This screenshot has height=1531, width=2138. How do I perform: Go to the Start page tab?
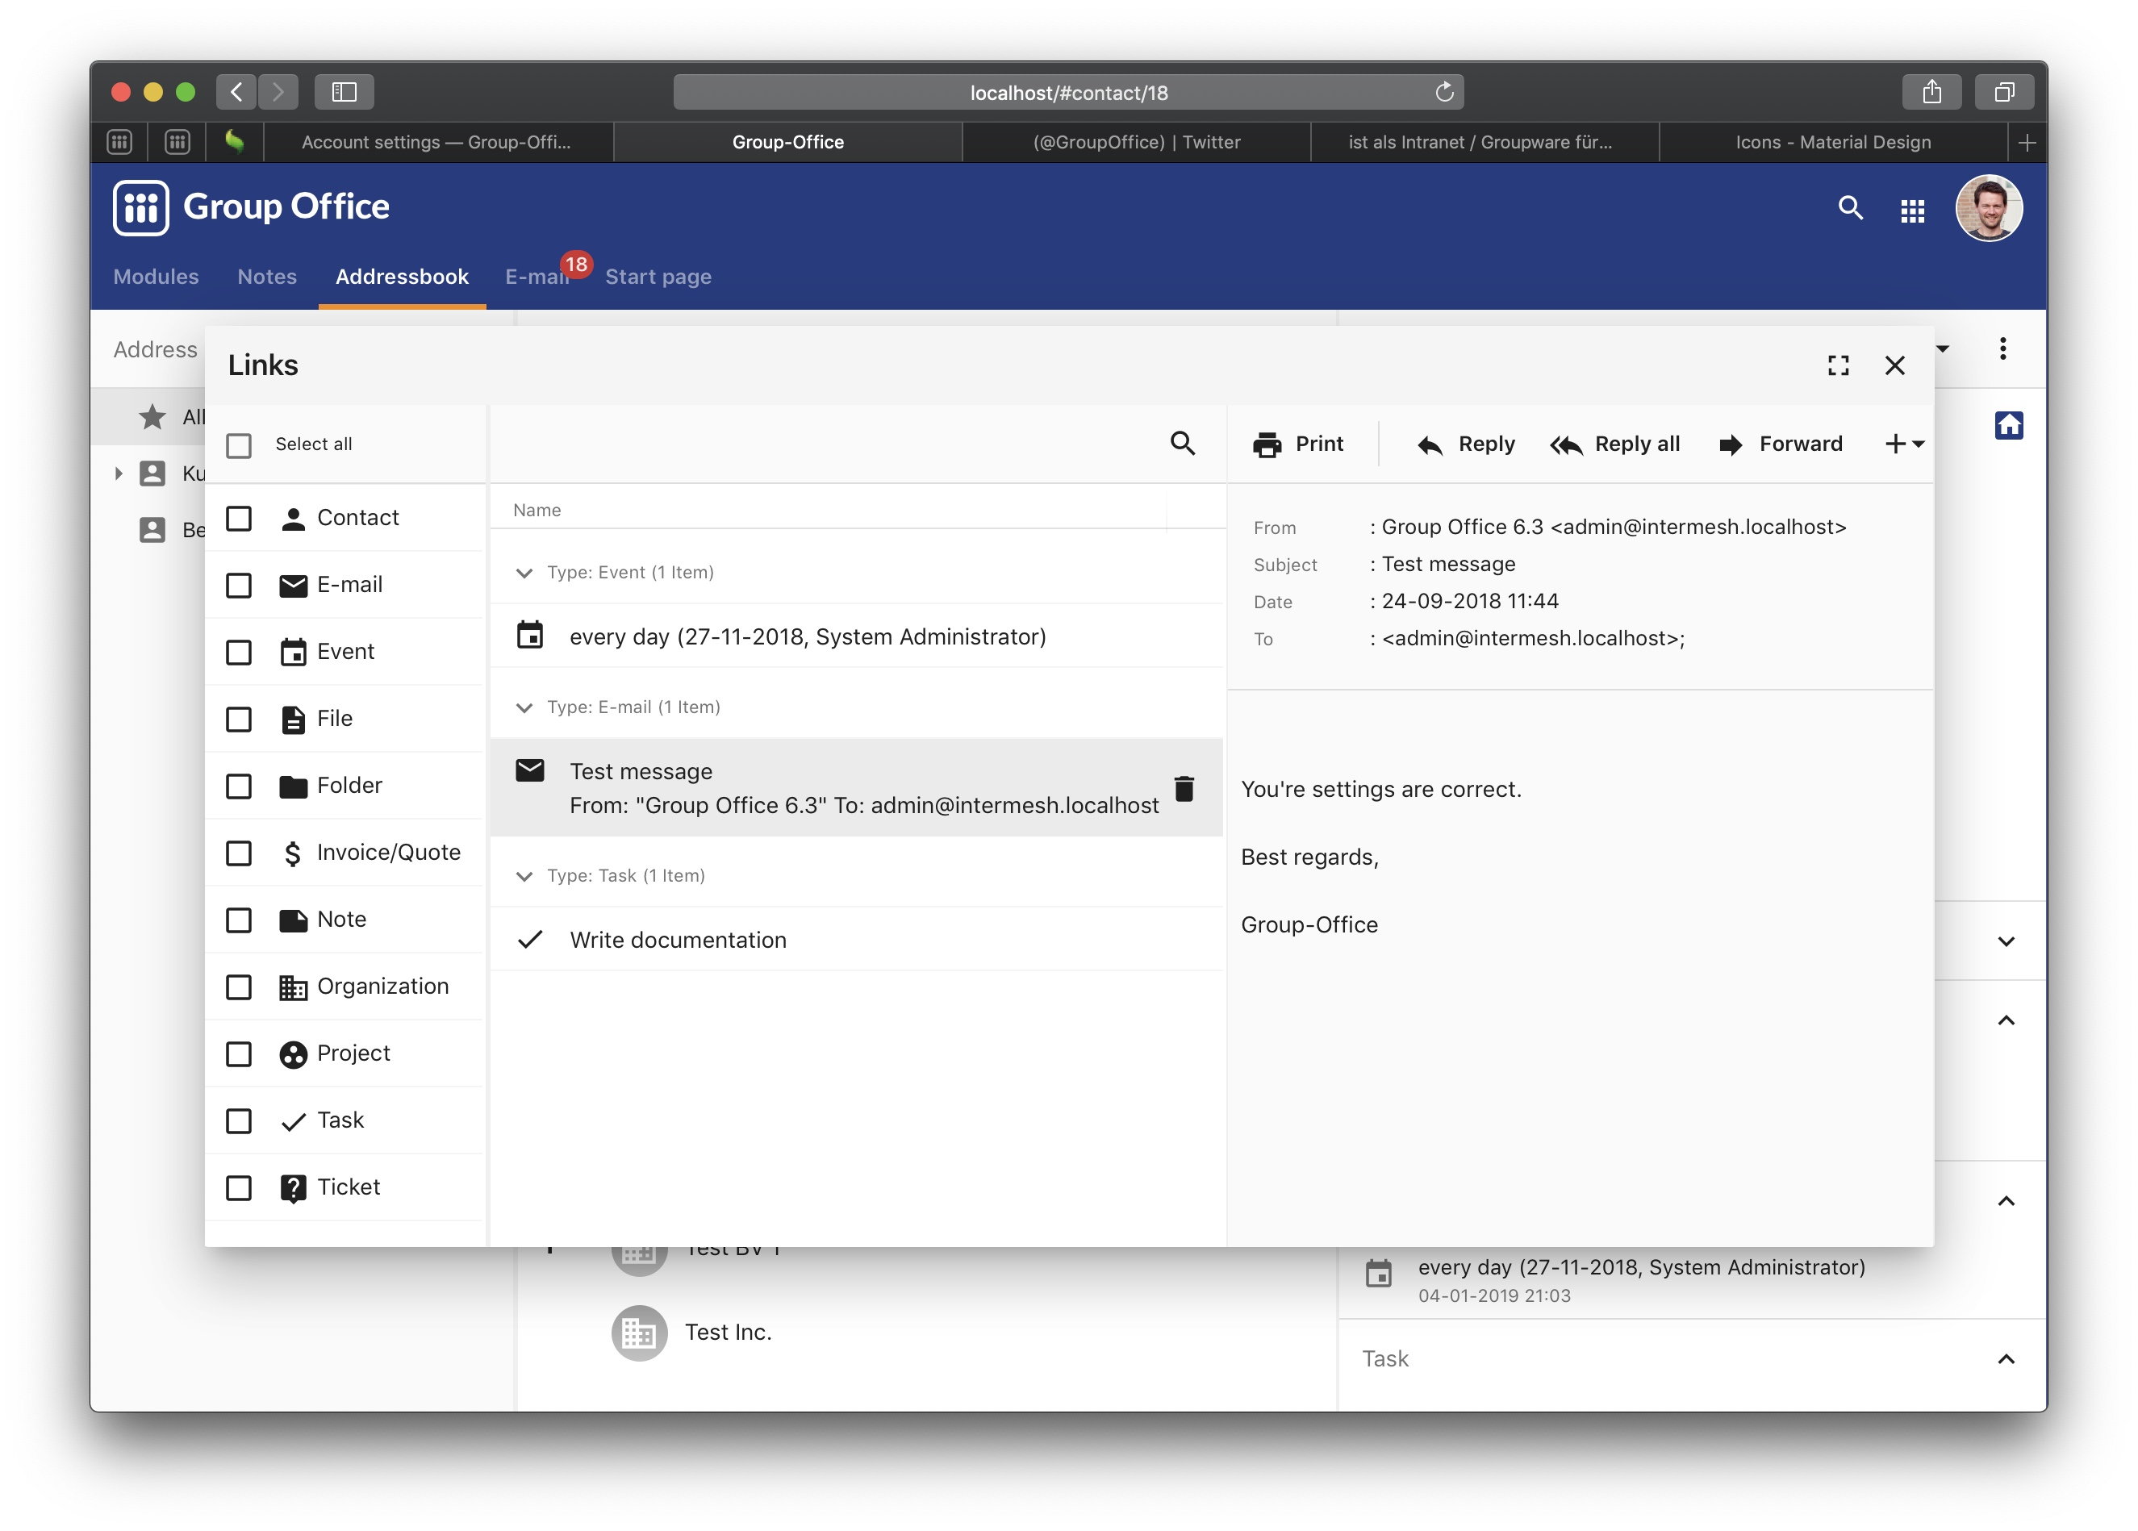click(658, 276)
